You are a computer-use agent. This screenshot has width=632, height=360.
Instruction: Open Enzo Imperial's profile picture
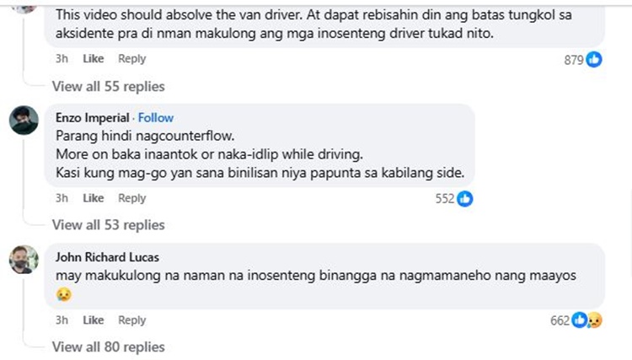point(24,121)
